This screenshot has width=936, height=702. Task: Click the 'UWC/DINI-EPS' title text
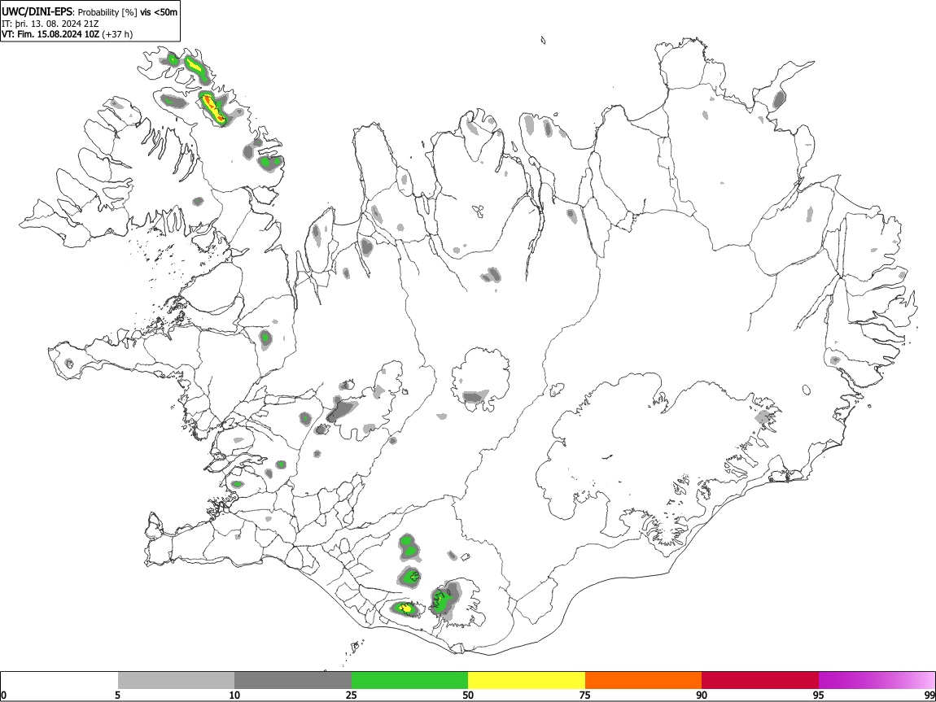pos(37,12)
